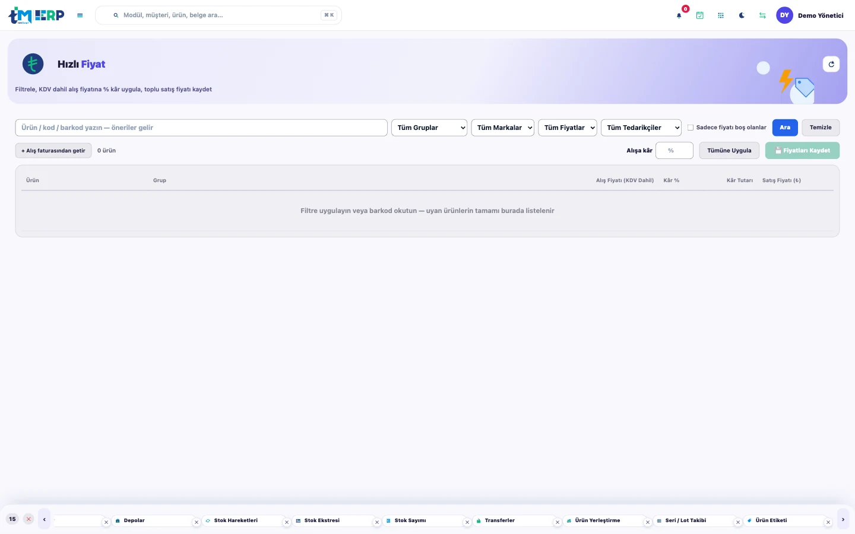Screen dimensions: 855x534
Task: Open the notifications bell
Action: click(x=679, y=15)
